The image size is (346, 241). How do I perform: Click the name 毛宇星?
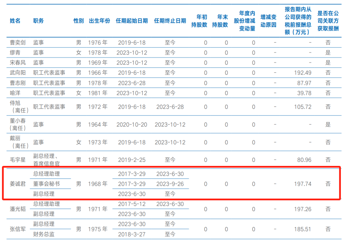pyautogui.click(x=18, y=159)
